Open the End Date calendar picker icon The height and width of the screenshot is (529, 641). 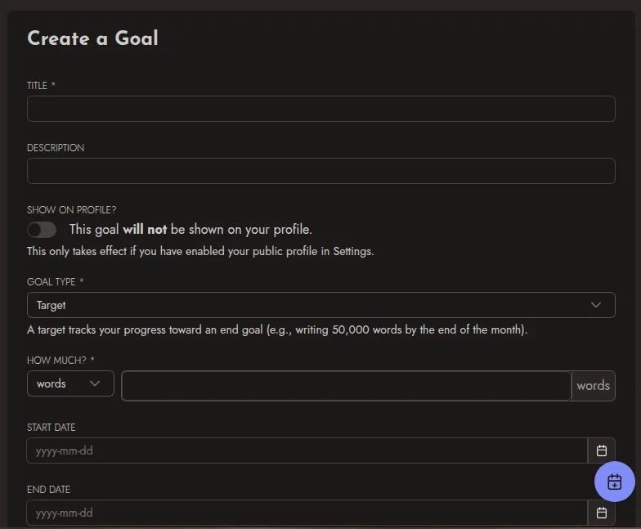(x=602, y=513)
